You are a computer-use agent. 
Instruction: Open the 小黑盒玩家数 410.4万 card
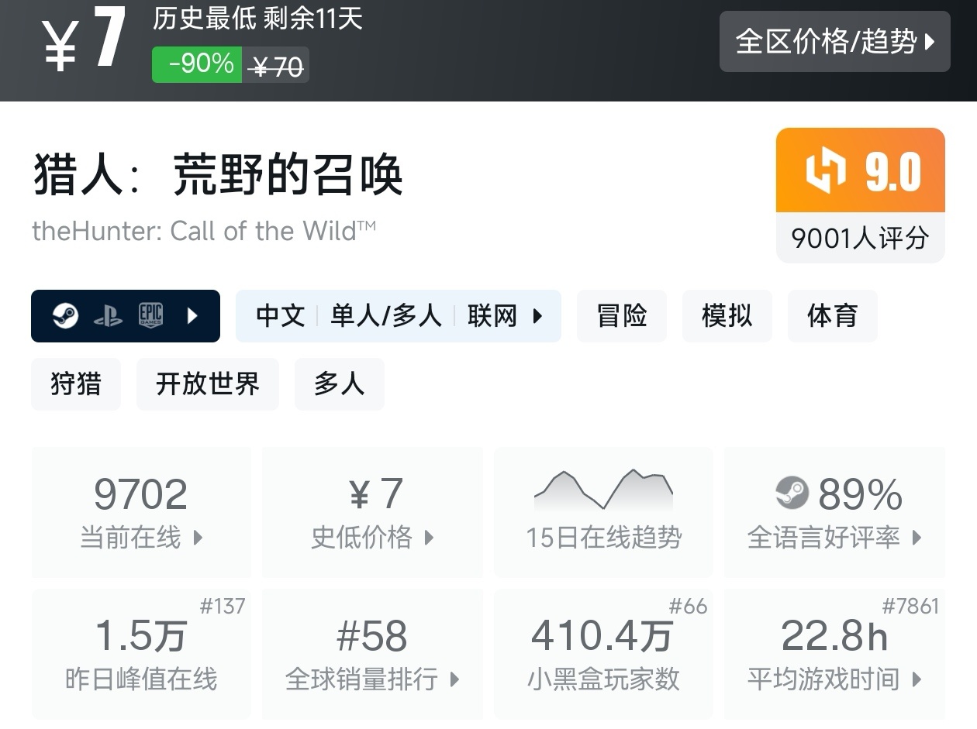(604, 654)
